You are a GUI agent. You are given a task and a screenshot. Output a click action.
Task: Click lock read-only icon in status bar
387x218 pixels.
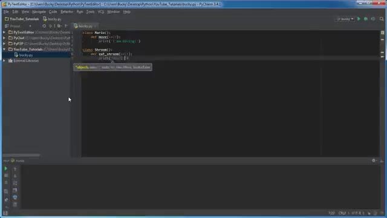click(x=369, y=213)
